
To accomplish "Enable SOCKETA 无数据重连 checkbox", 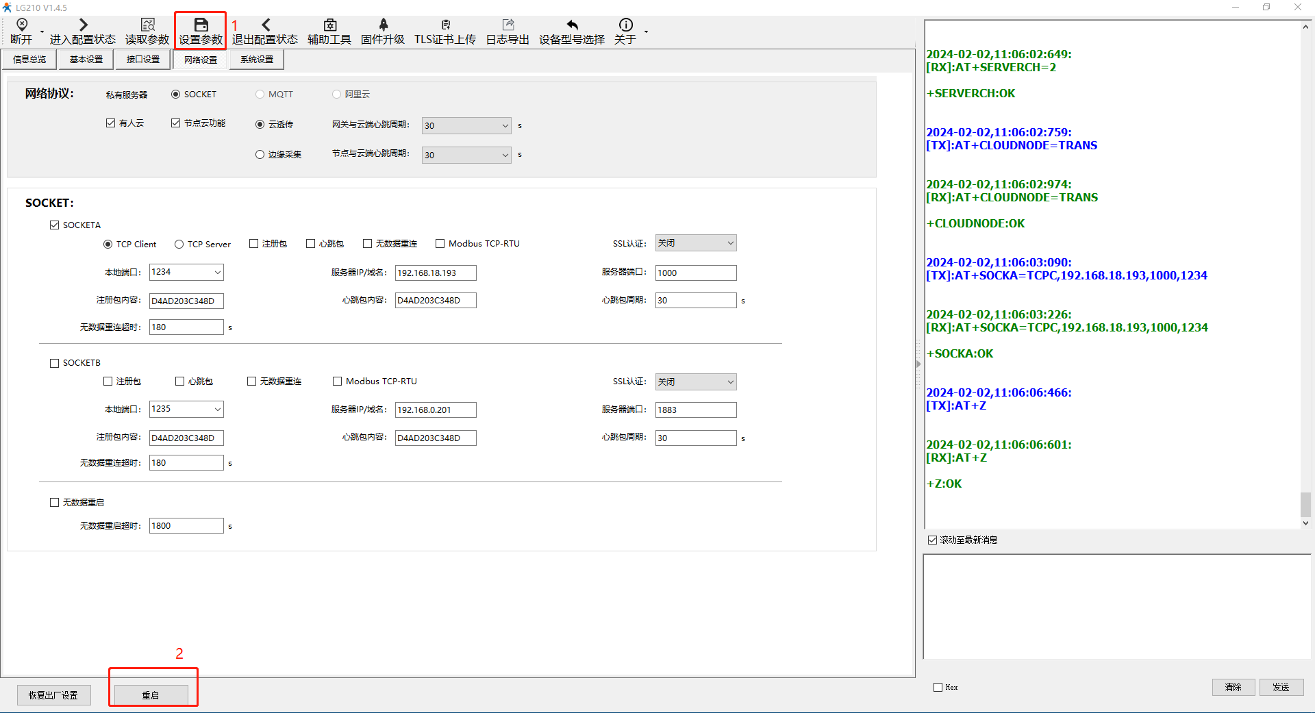I will 368,244.
